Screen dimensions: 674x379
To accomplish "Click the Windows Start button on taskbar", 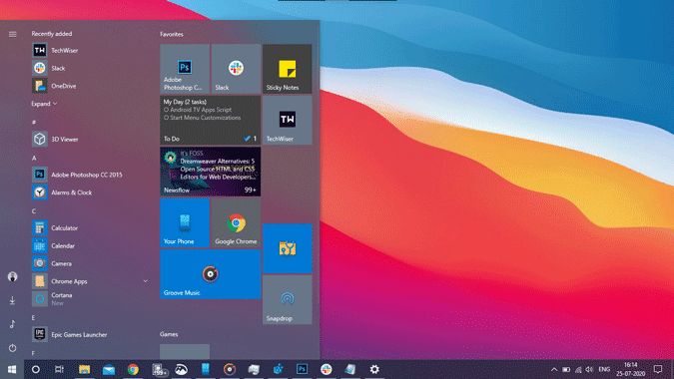I will click(12, 369).
